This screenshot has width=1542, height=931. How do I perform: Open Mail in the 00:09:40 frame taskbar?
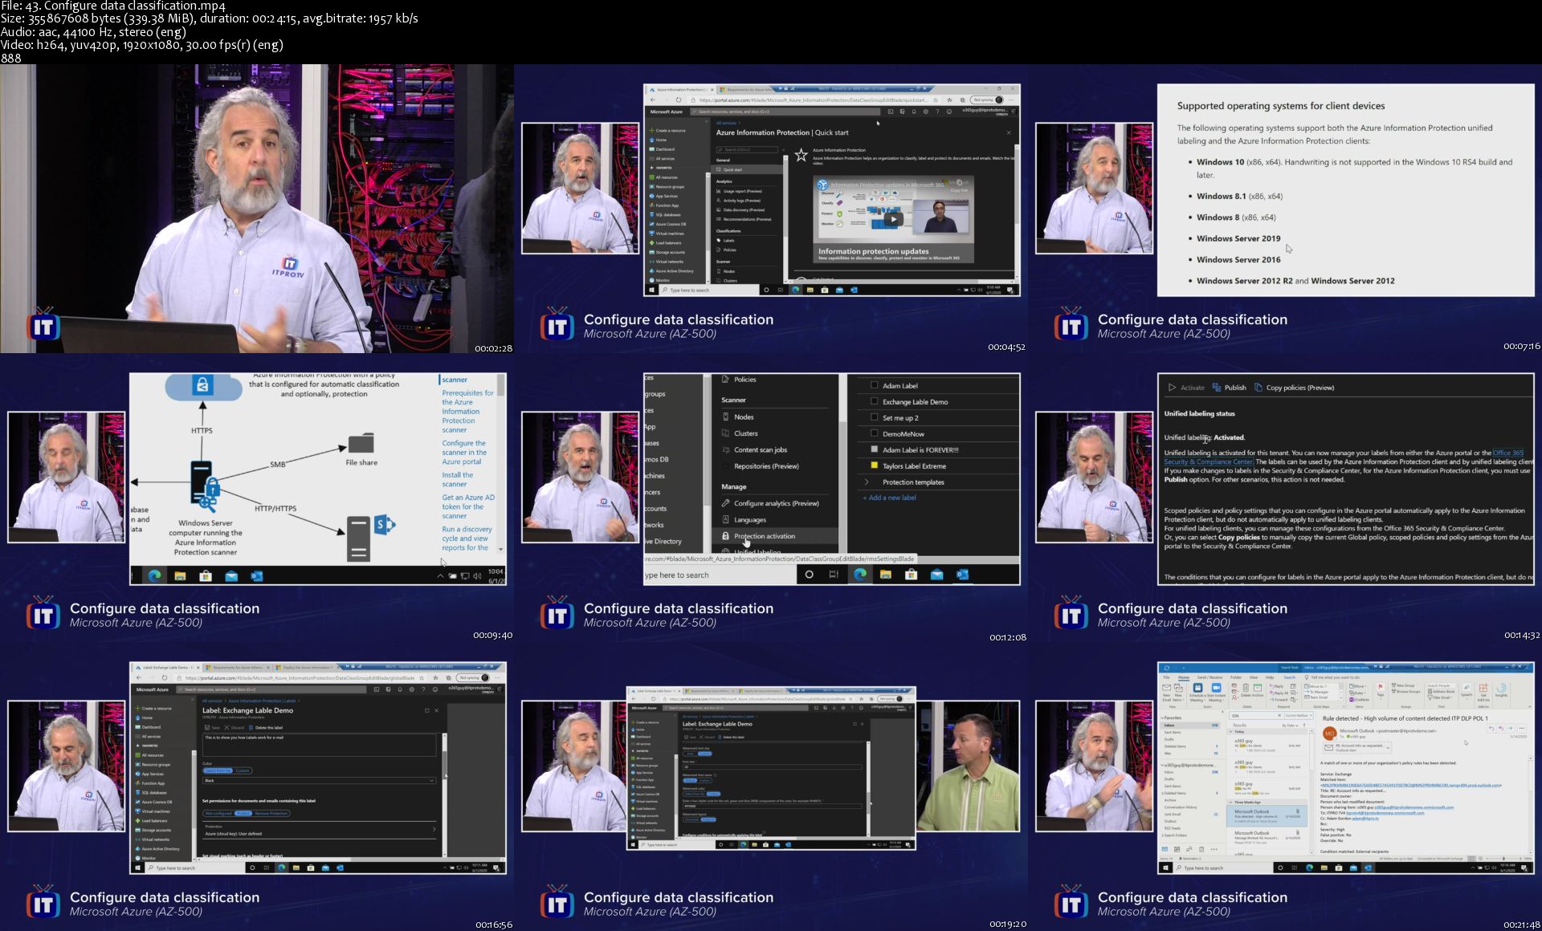pos(231,575)
